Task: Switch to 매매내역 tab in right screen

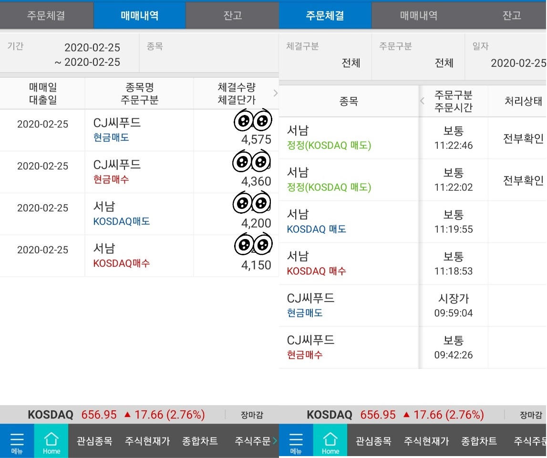Action: 418,15
